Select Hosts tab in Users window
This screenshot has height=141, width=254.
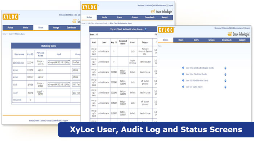(25, 27)
